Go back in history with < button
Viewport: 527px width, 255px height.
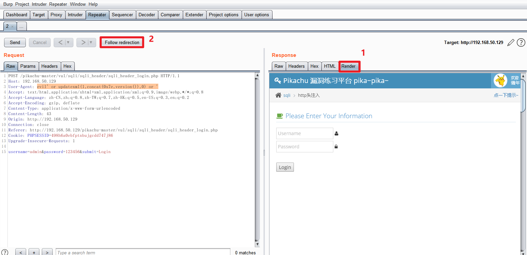60,42
